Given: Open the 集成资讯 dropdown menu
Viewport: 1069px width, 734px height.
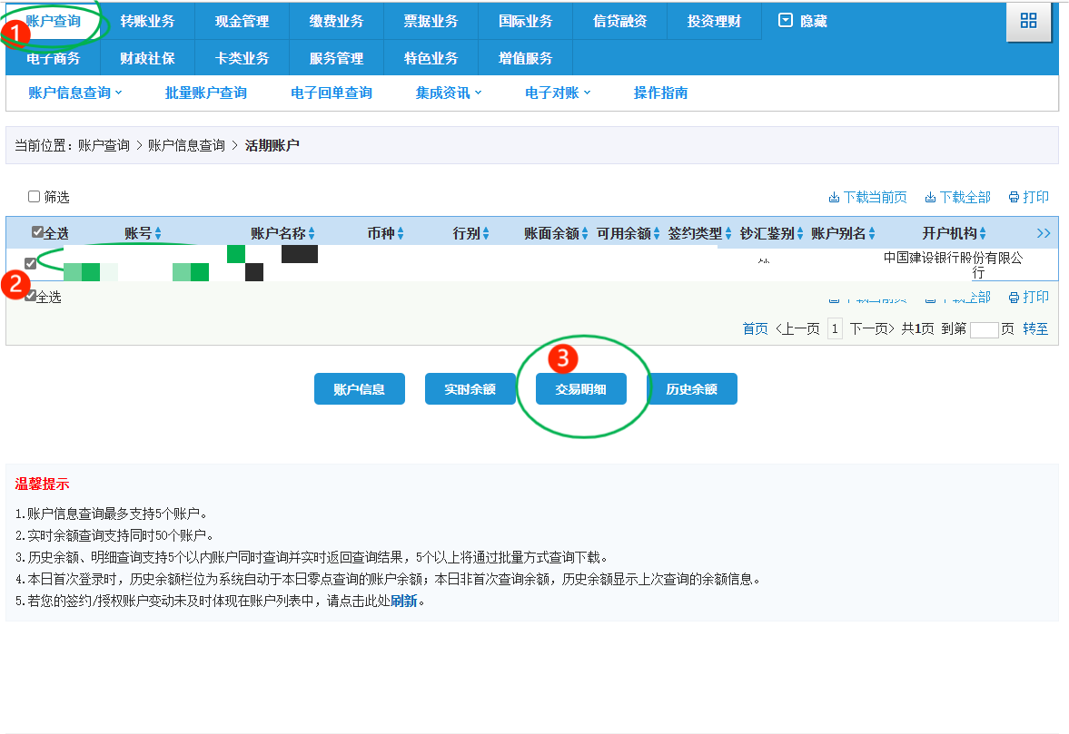Looking at the screenshot, I should pos(449,93).
